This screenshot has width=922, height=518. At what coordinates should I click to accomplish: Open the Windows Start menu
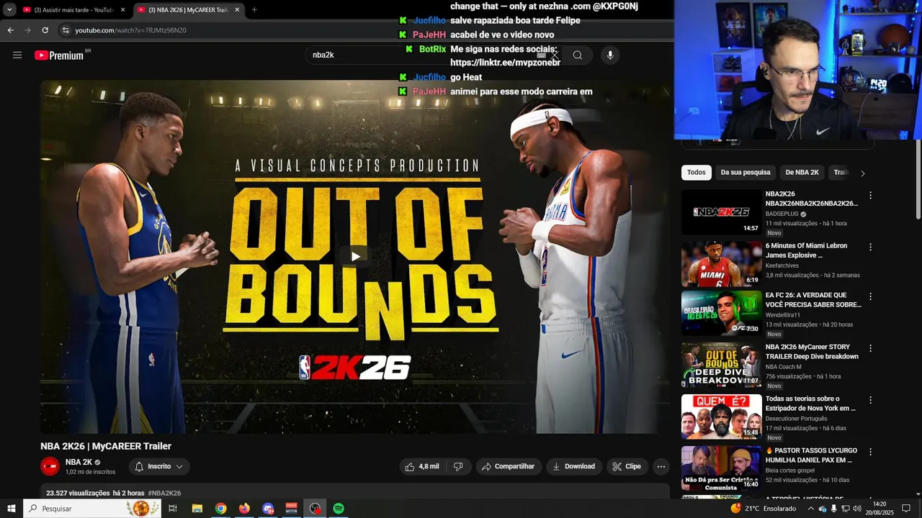click(12, 509)
